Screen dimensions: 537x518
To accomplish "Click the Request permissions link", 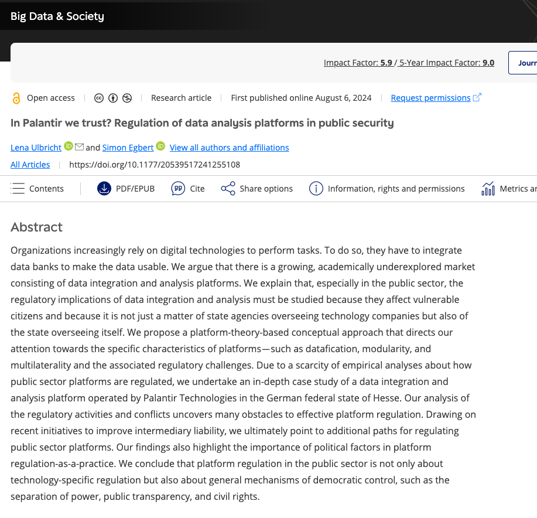I will 430,98.
